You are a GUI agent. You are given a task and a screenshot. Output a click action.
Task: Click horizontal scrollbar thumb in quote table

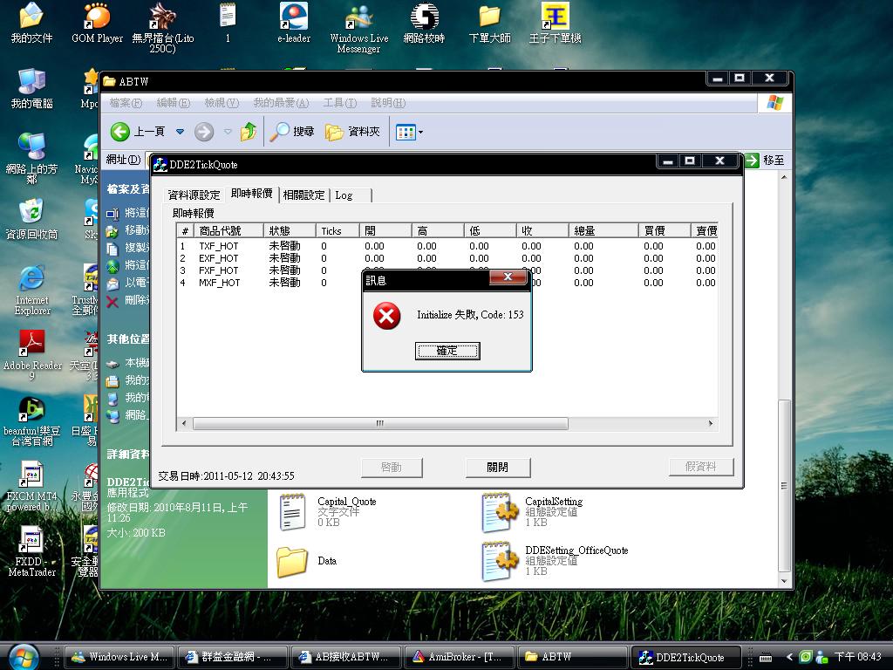tap(380, 423)
